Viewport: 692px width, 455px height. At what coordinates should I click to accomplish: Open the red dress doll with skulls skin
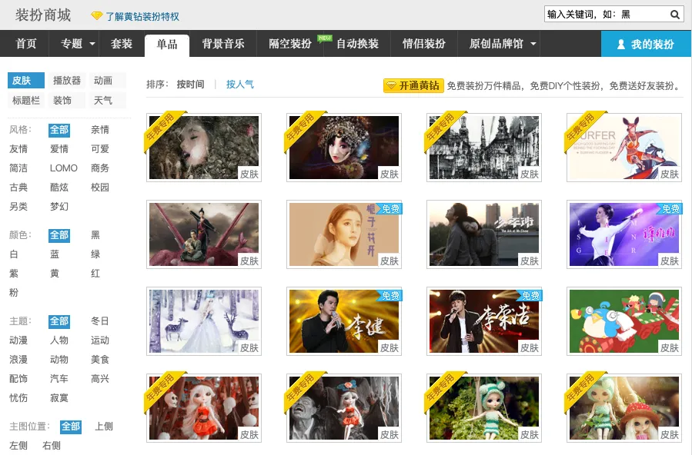coord(204,408)
